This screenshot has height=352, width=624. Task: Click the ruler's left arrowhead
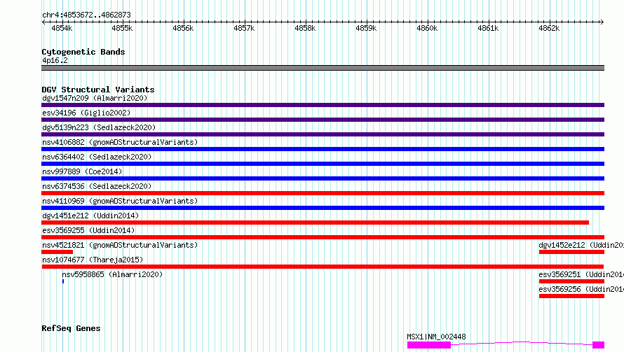pos(43,22)
